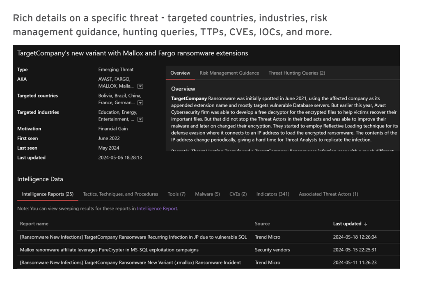The image size is (426, 283).
Task: Sort by the Last updated column header
Action: click(347, 224)
